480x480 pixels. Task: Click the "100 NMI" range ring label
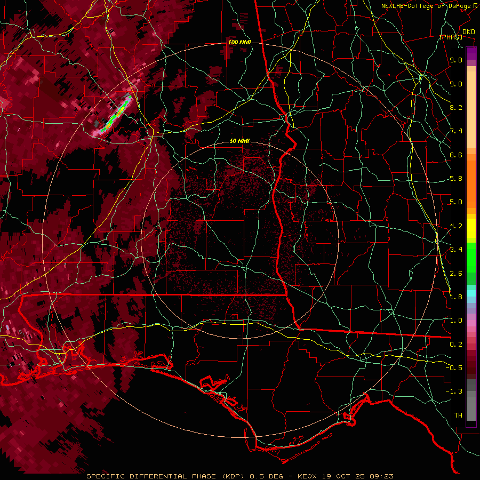click(239, 42)
